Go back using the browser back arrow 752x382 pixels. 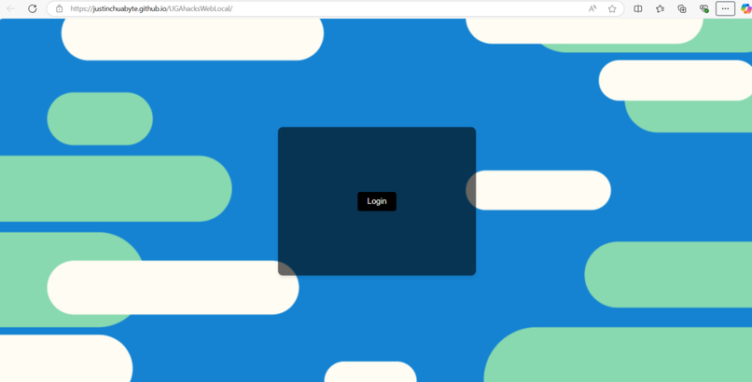coord(10,8)
